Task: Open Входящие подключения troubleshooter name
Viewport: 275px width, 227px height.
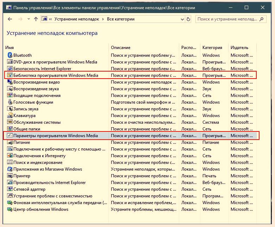Action: coord(37,96)
